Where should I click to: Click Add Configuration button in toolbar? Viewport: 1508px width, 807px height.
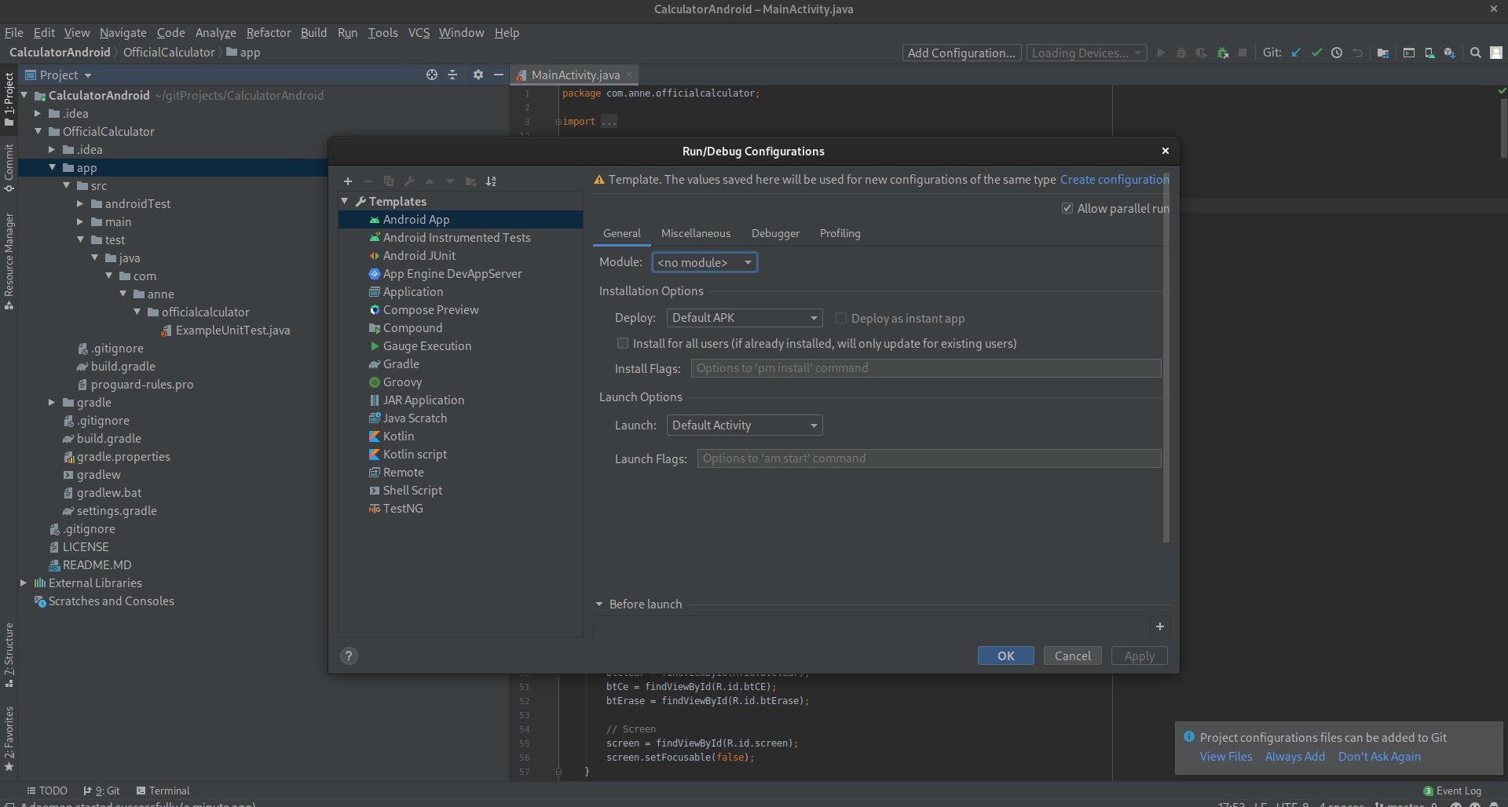961,53
